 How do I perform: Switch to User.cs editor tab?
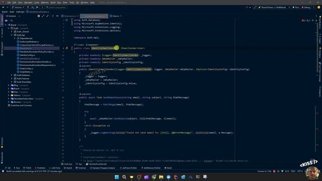tap(116, 16)
